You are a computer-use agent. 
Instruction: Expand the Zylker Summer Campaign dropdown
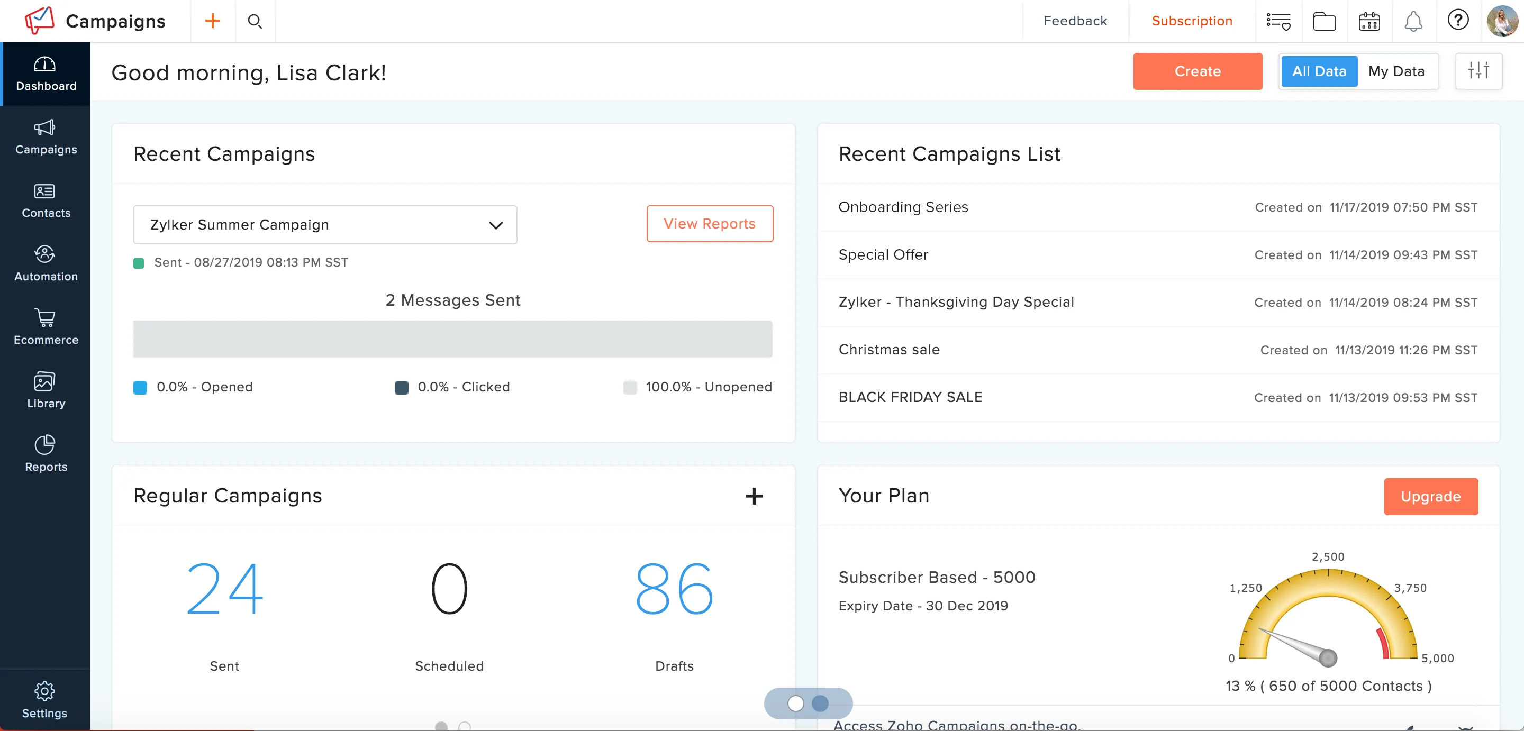[x=325, y=225]
